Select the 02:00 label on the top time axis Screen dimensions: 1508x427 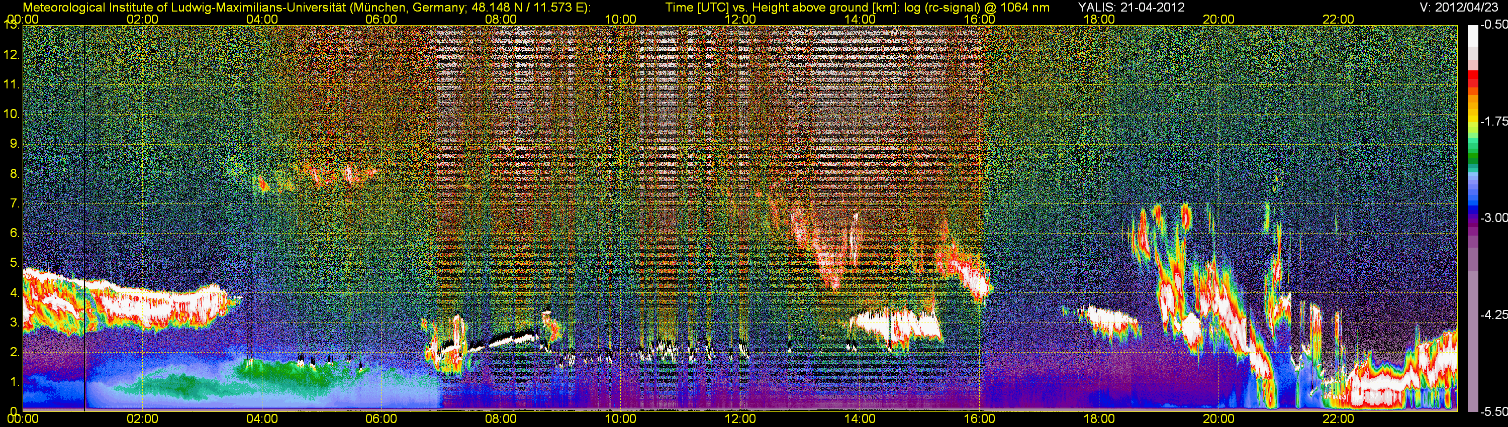[142, 19]
